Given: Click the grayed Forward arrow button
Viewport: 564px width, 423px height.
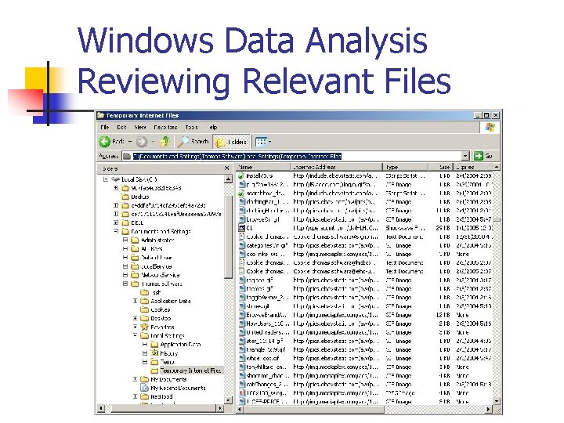Looking at the screenshot, I should tap(142, 142).
